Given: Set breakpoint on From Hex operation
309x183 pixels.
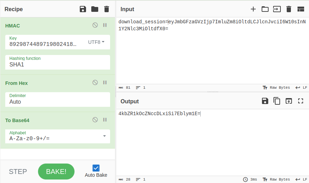Looking at the screenshot, I should coord(105,82).
